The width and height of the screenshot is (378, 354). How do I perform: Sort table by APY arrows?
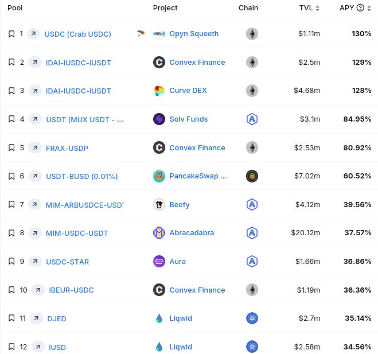[x=369, y=8]
